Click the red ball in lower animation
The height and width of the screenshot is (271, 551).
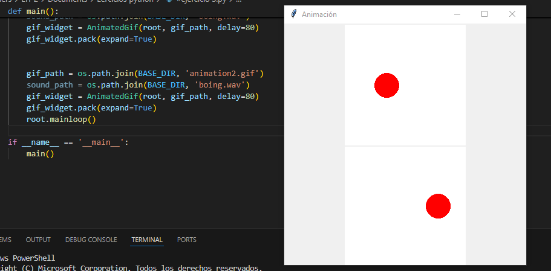point(438,206)
